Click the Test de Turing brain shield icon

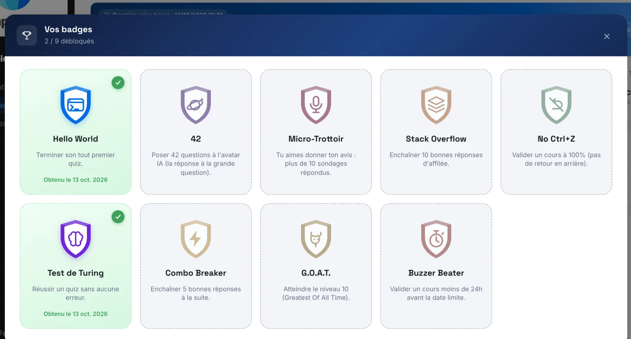pos(76,239)
